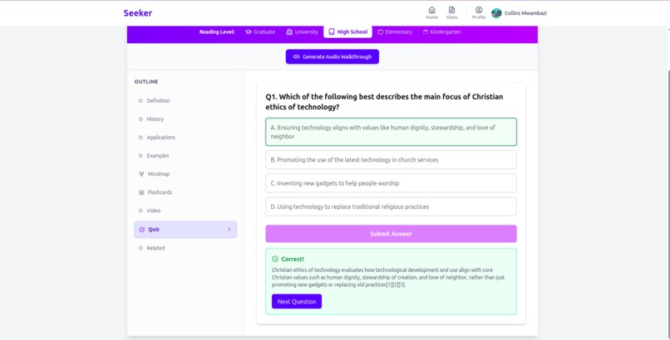
Task: Select the High School reading level
Action: point(347,32)
